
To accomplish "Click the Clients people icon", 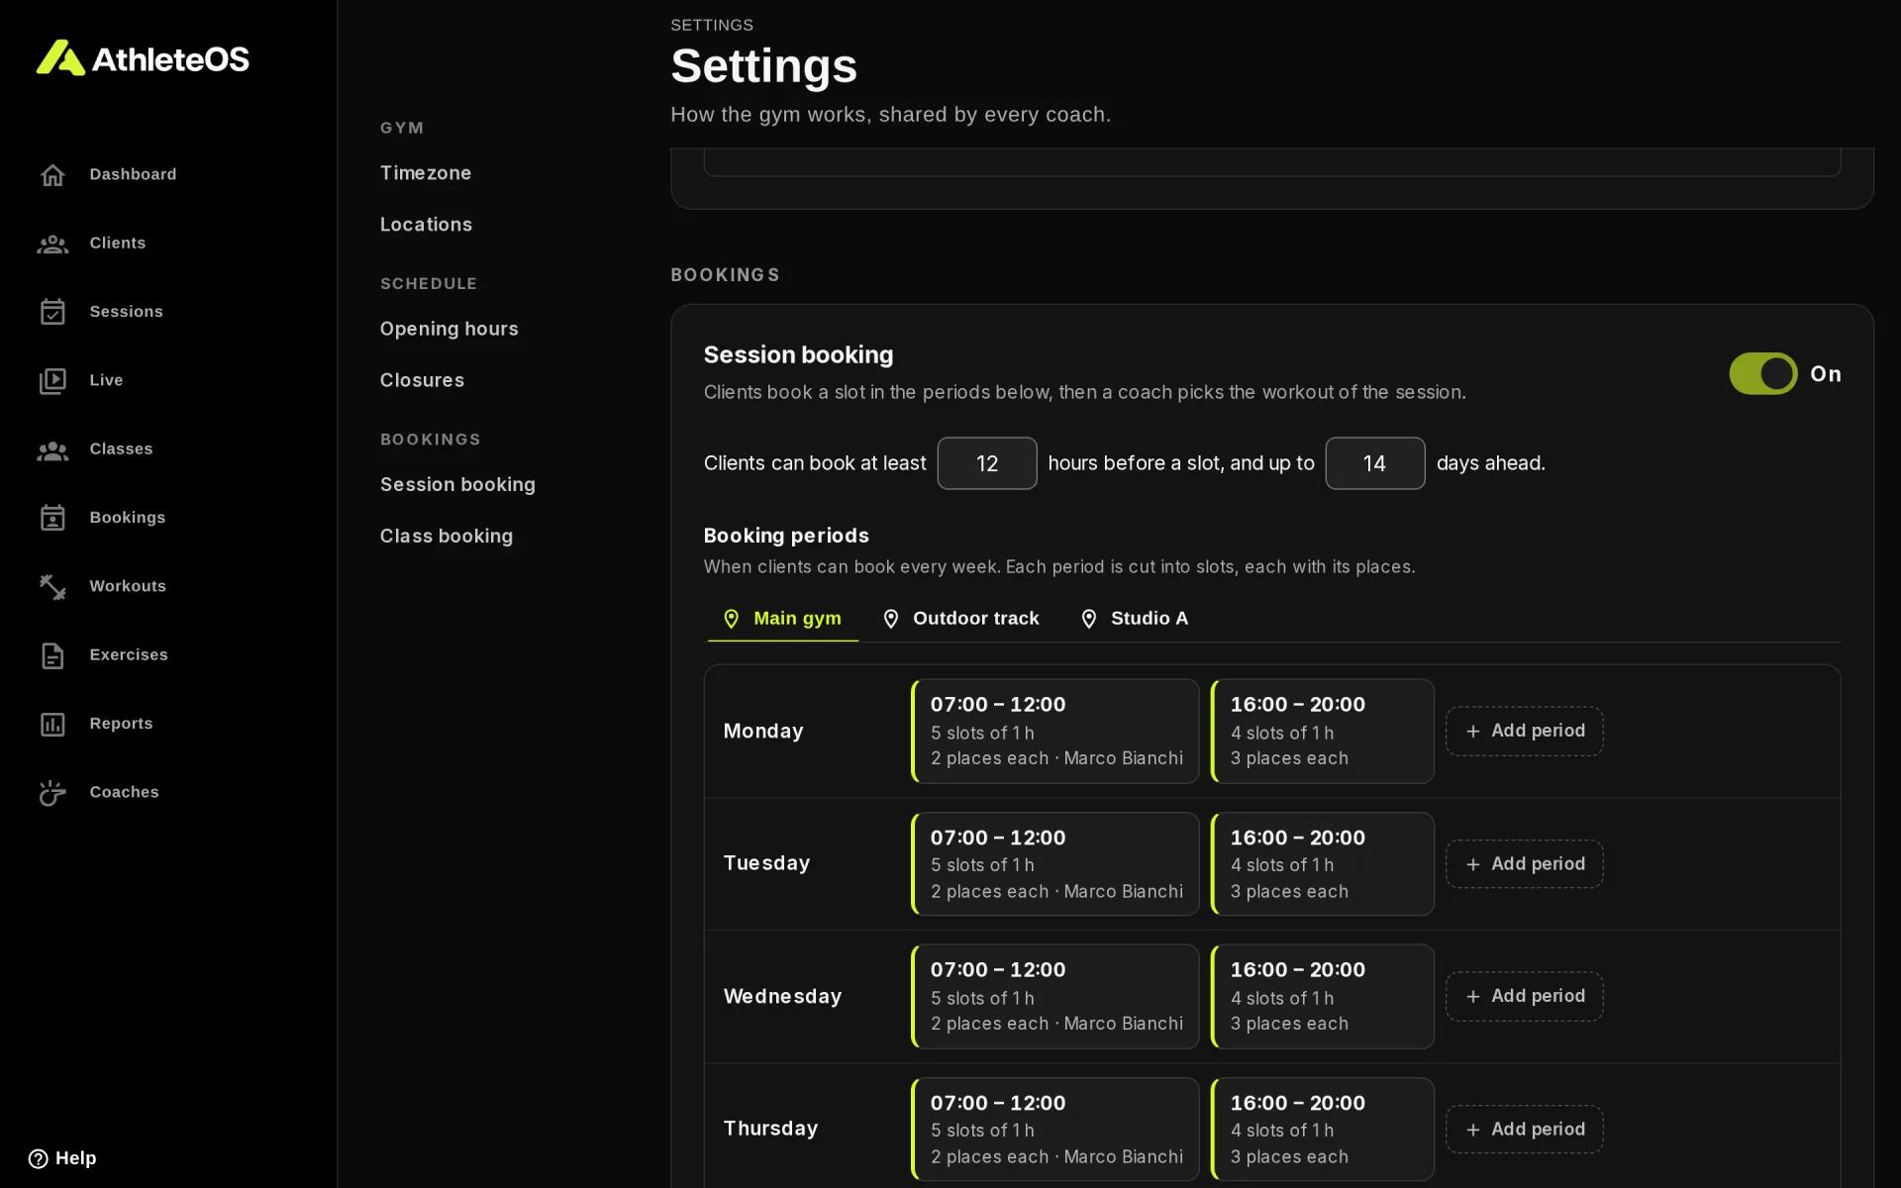I will click(x=52, y=244).
